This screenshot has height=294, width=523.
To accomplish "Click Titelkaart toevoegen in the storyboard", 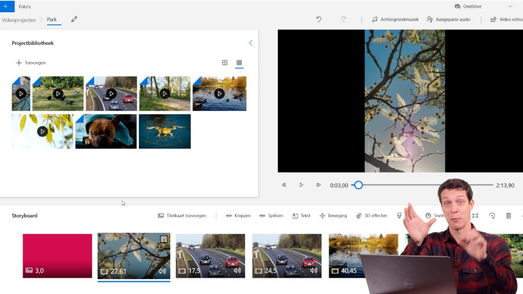I will pyautogui.click(x=182, y=216).
